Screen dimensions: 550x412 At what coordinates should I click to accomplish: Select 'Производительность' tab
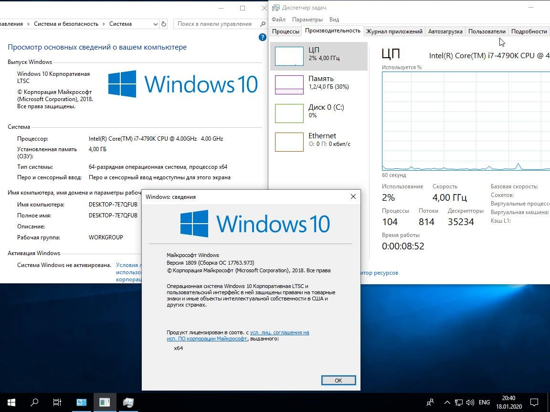(332, 31)
